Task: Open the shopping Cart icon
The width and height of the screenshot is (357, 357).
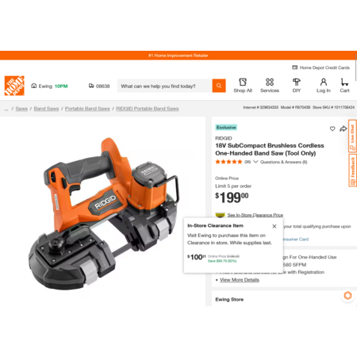Action: tap(344, 82)
